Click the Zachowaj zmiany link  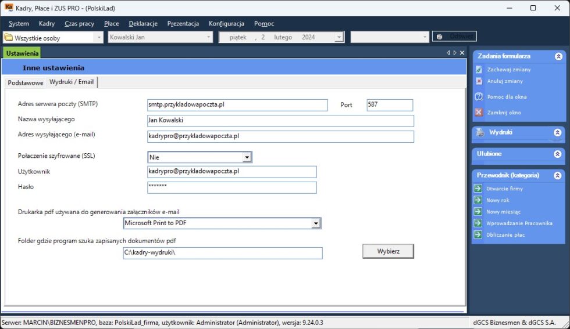508,69
